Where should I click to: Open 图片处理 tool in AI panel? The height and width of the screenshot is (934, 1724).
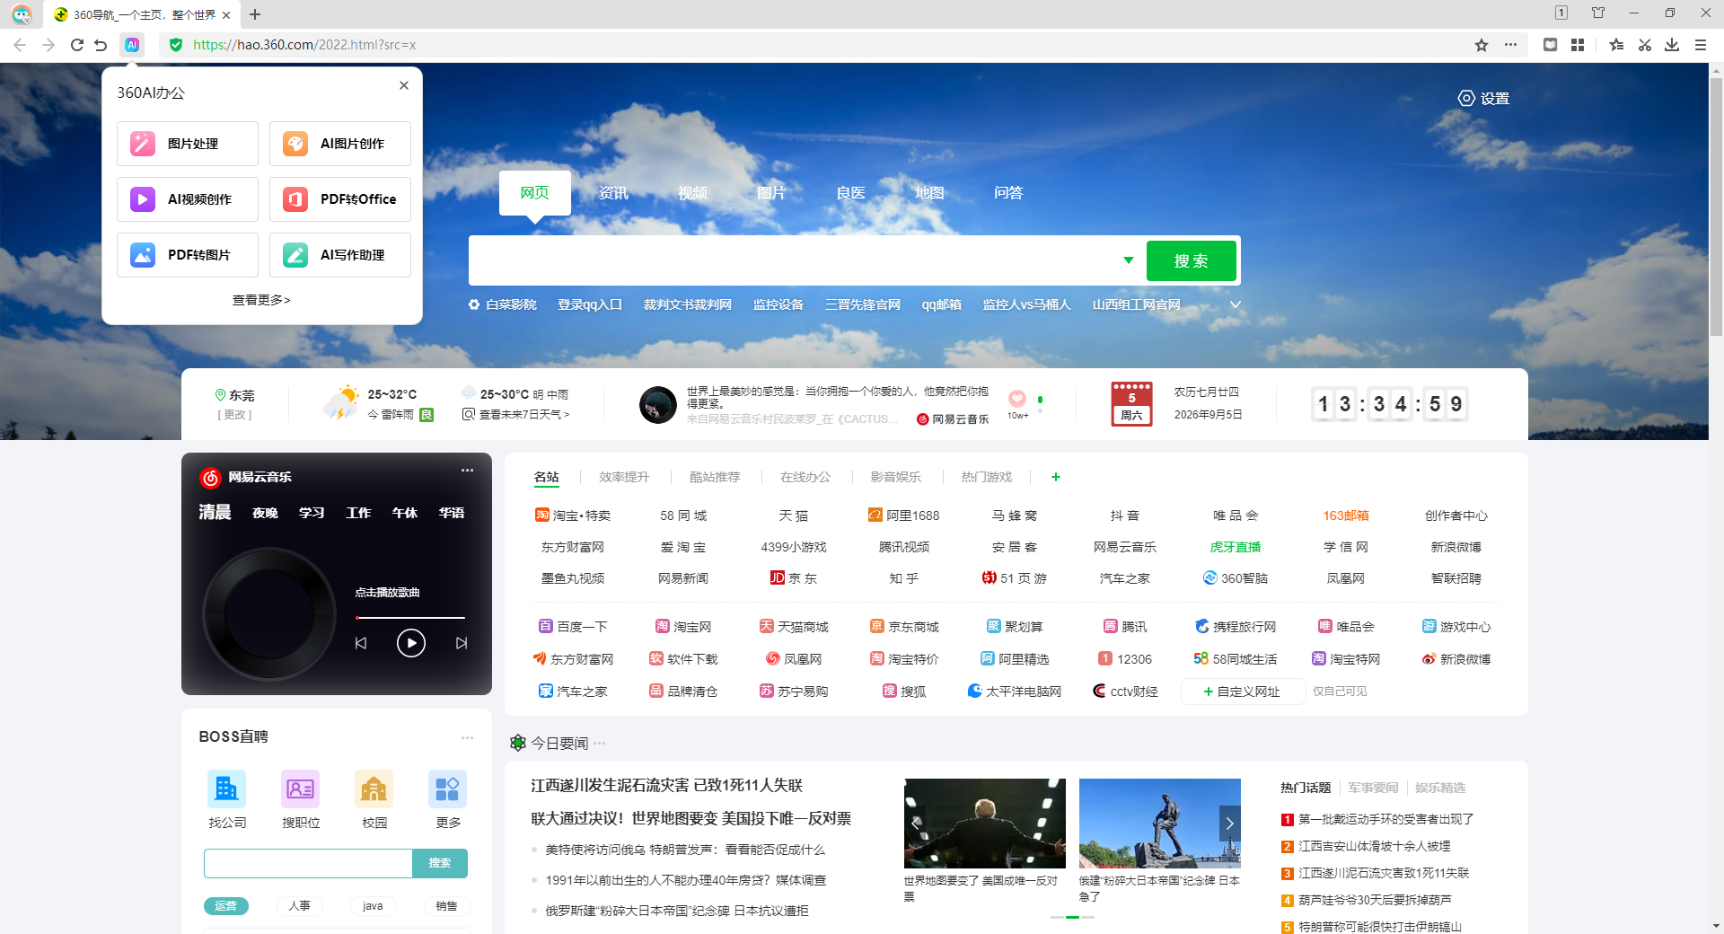pos(188,144)
